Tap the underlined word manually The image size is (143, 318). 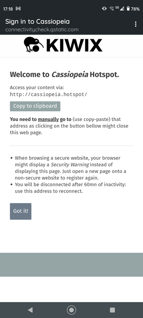(x=48, y=119)
